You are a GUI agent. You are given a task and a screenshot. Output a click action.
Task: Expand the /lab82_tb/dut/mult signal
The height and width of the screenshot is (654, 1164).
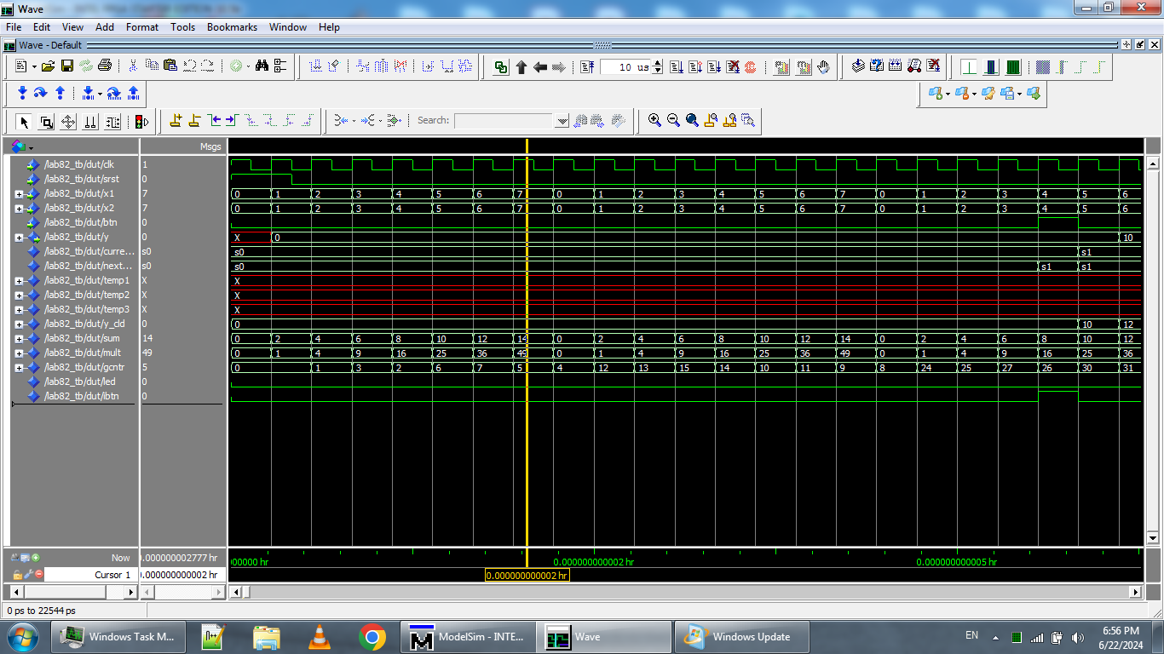pyautogui.click(x=19, y=353)
